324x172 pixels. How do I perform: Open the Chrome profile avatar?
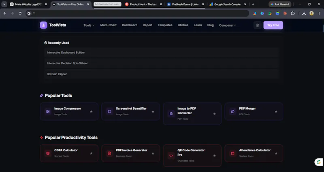pyautogui.click(x=311, y=13)
